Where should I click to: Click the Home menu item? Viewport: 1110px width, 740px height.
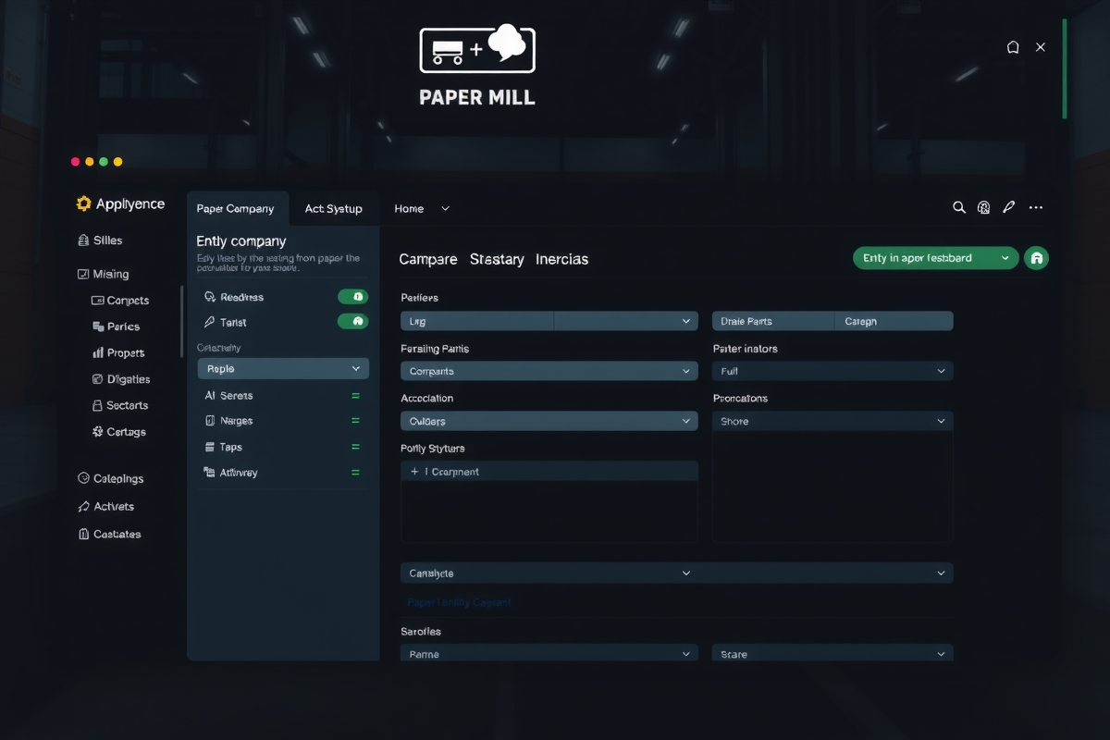coord(409,209)
